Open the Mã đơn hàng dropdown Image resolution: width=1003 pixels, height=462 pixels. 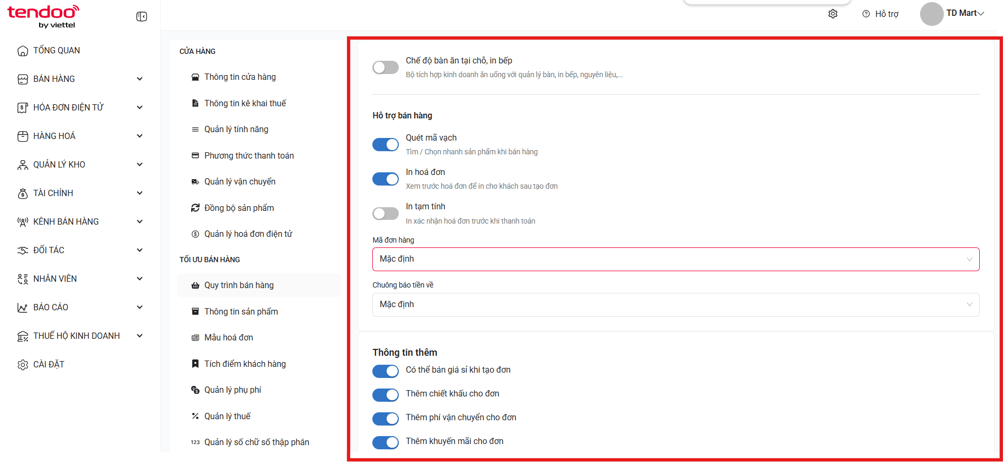pos(676,259)
